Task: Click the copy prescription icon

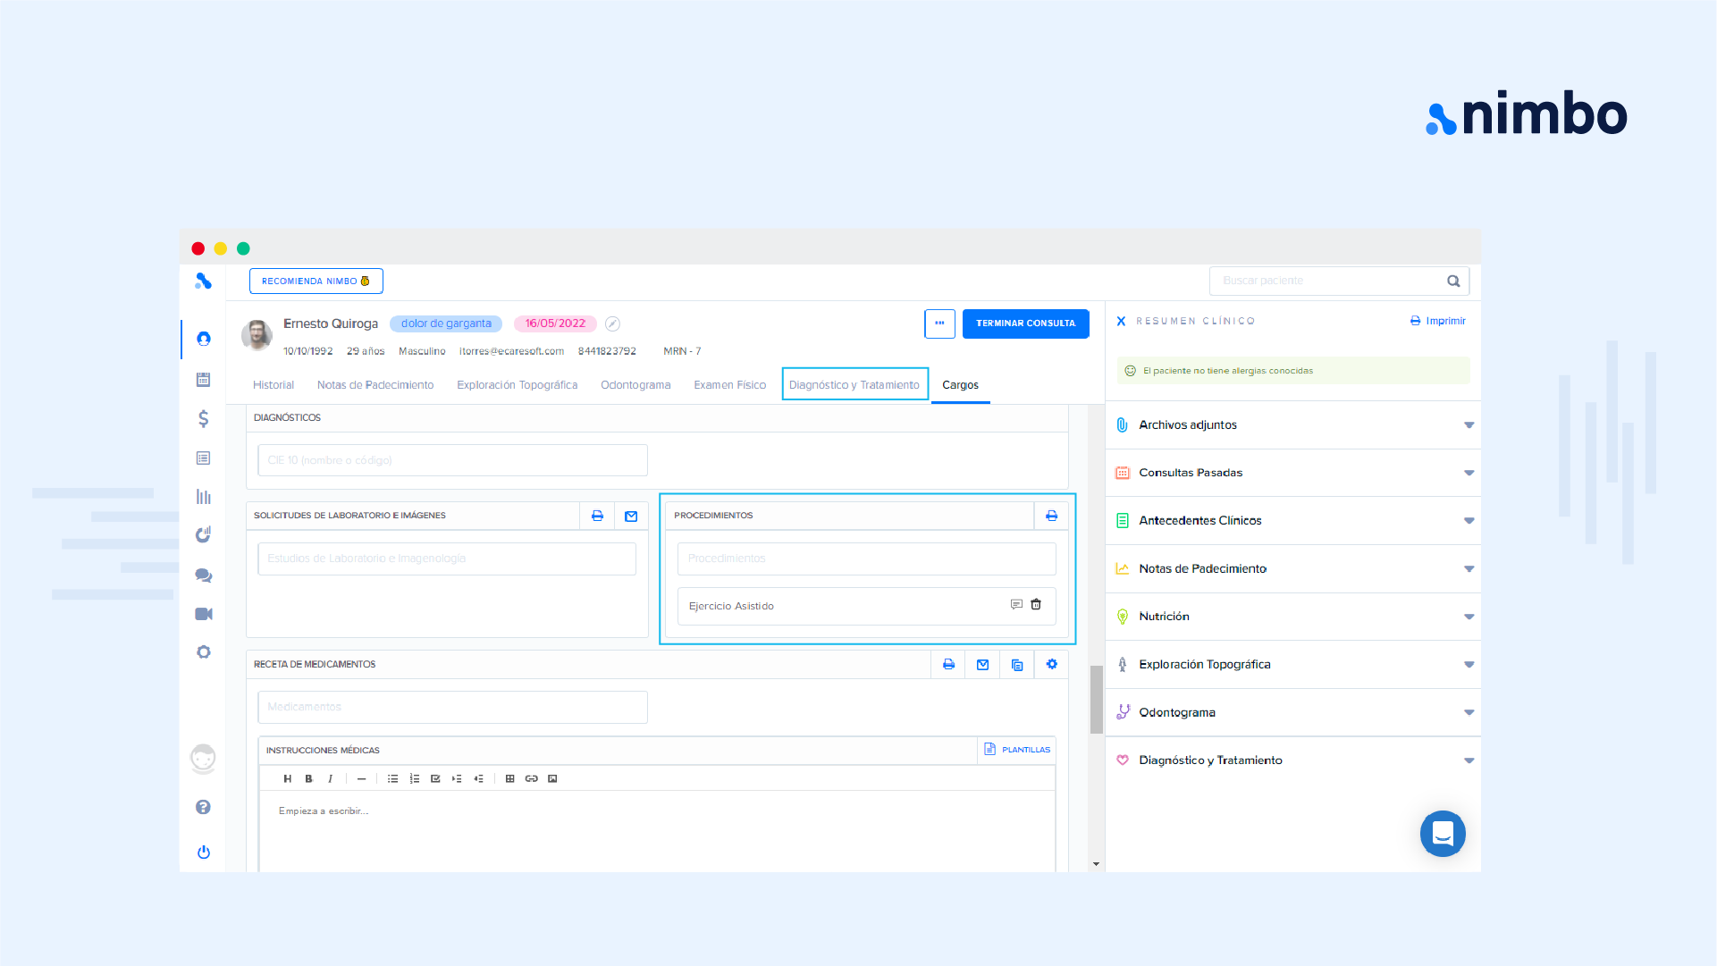Action: click(x=1017, y=664)
